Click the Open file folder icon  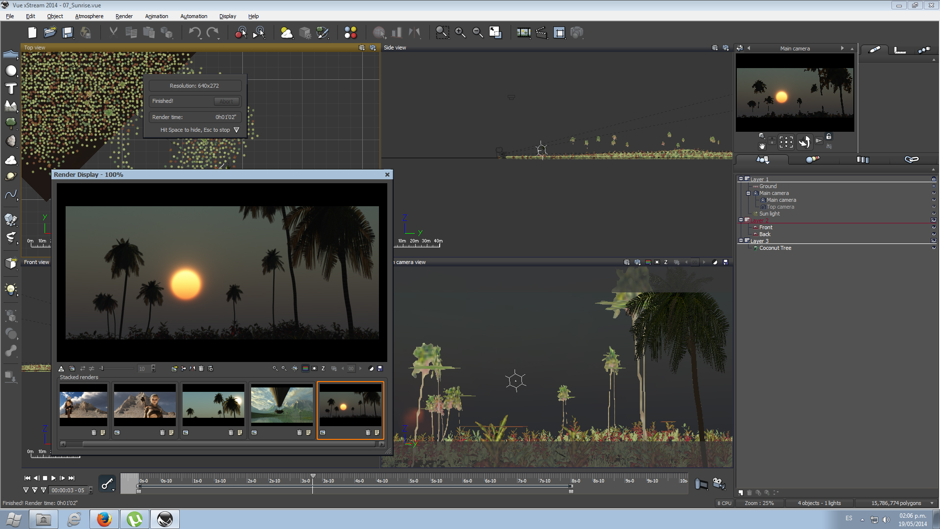pyautogui.click(x=49, y=33)
